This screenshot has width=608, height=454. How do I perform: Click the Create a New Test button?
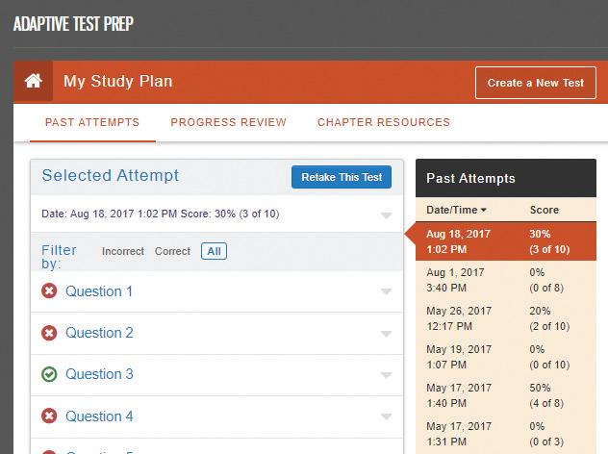[536, 83]
